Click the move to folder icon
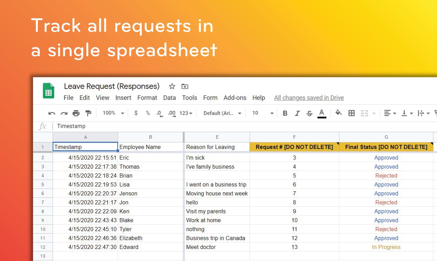437x261 pixels. 185,87
